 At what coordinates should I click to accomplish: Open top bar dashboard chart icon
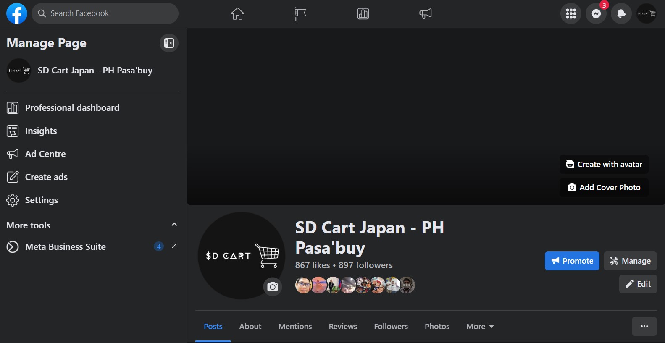click(363, 14)
